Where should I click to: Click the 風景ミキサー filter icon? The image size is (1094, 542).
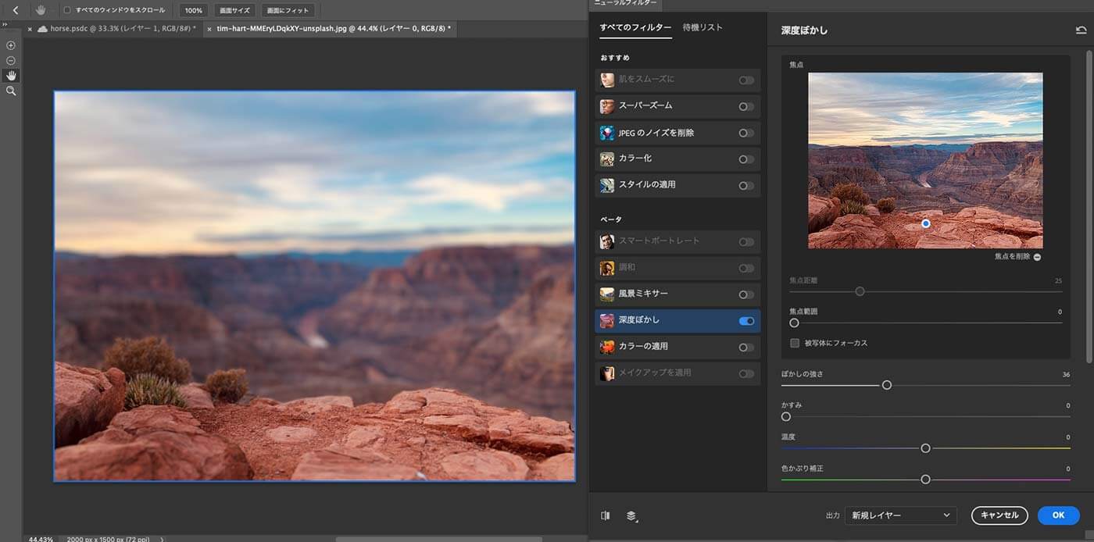pyautogui.click(x=607, y=294)
